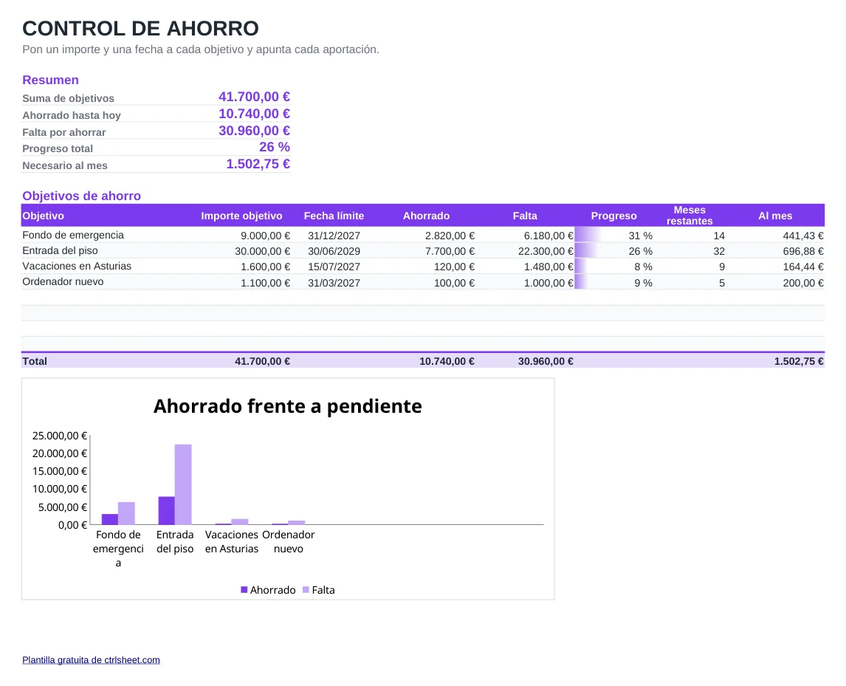Select the chart title Ahorrado frente a pendiente
The height and width of the screenshot is (686, 846).
(x=288, y=406)
